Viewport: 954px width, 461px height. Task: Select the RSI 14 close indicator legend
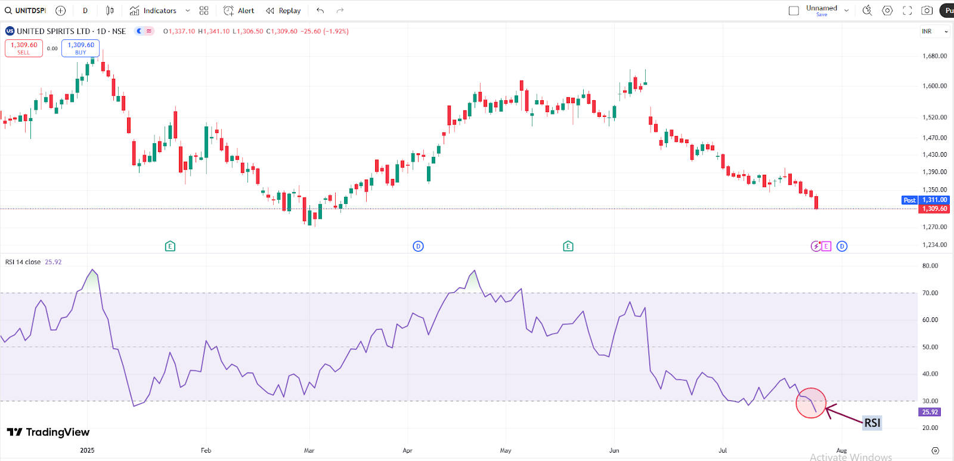(x=23, y=262)
